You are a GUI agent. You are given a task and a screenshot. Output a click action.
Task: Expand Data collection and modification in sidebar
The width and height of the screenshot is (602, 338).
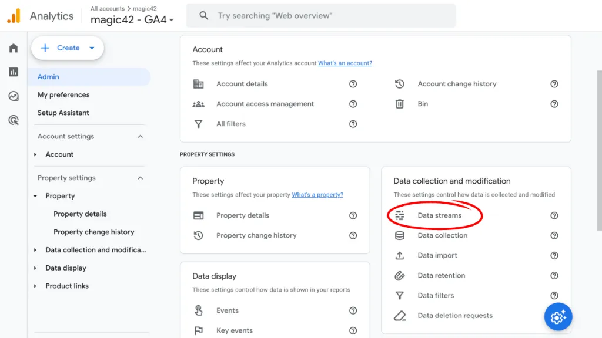pyautogui.click(x=35, y=250)
